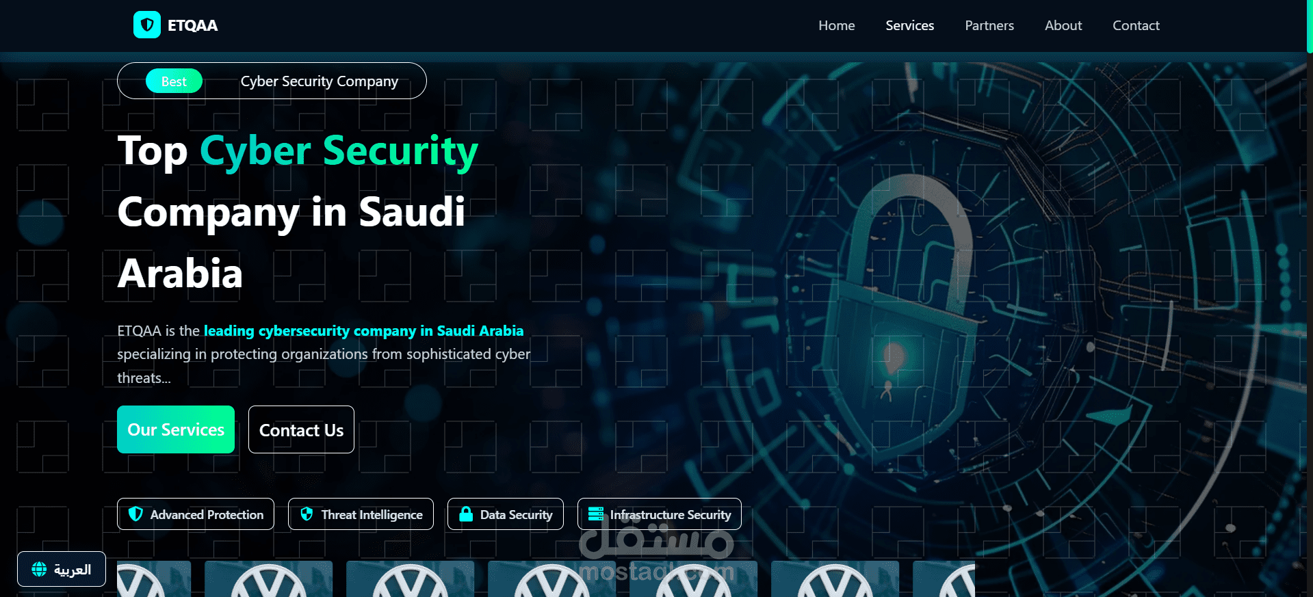Image resolution: width=1313 pixels, height=597 pixels.
Task: Click the green Best badge
Action: 174,81
